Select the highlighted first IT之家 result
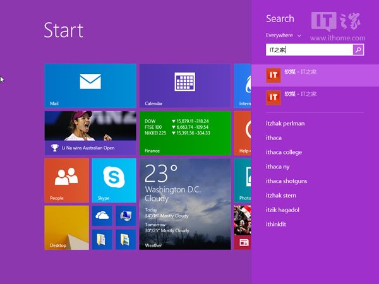The width and height of the screenshot is (379, 284). (x=315, y=75)
